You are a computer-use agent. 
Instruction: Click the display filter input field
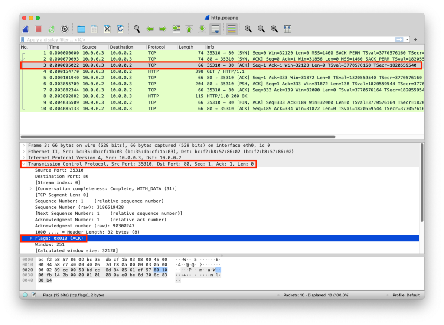click(208, 39)
